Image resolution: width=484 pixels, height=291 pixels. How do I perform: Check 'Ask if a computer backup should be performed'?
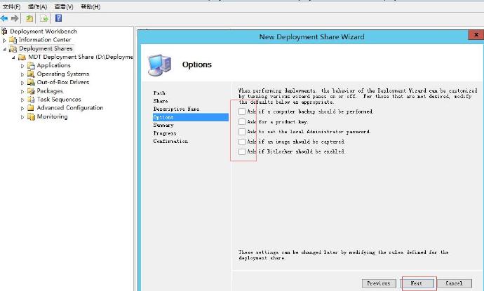pos(242,111)
